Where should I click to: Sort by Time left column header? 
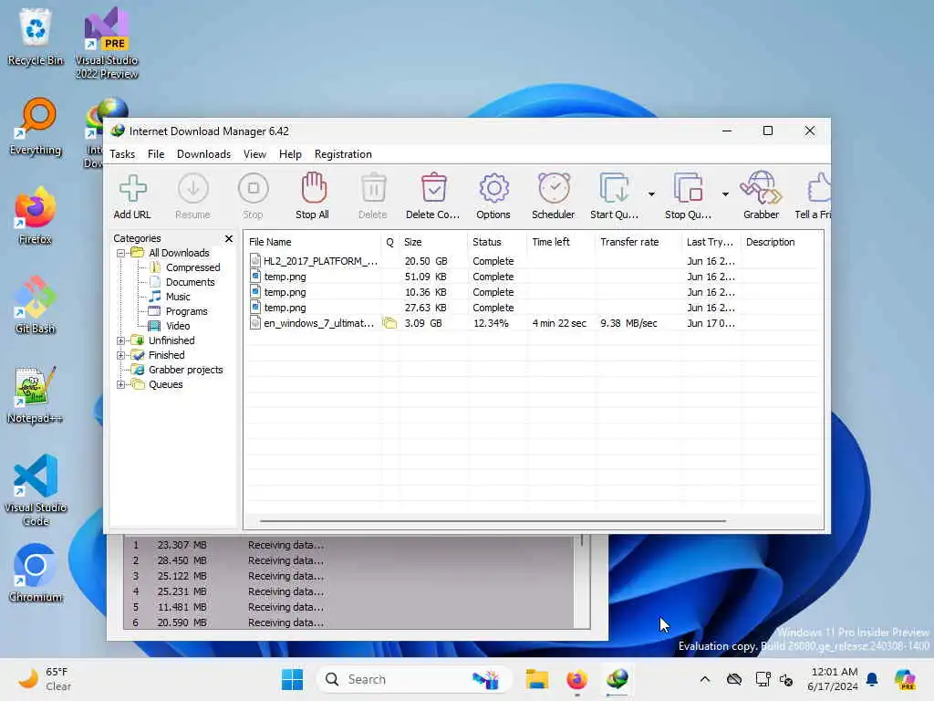click(561, 242)
